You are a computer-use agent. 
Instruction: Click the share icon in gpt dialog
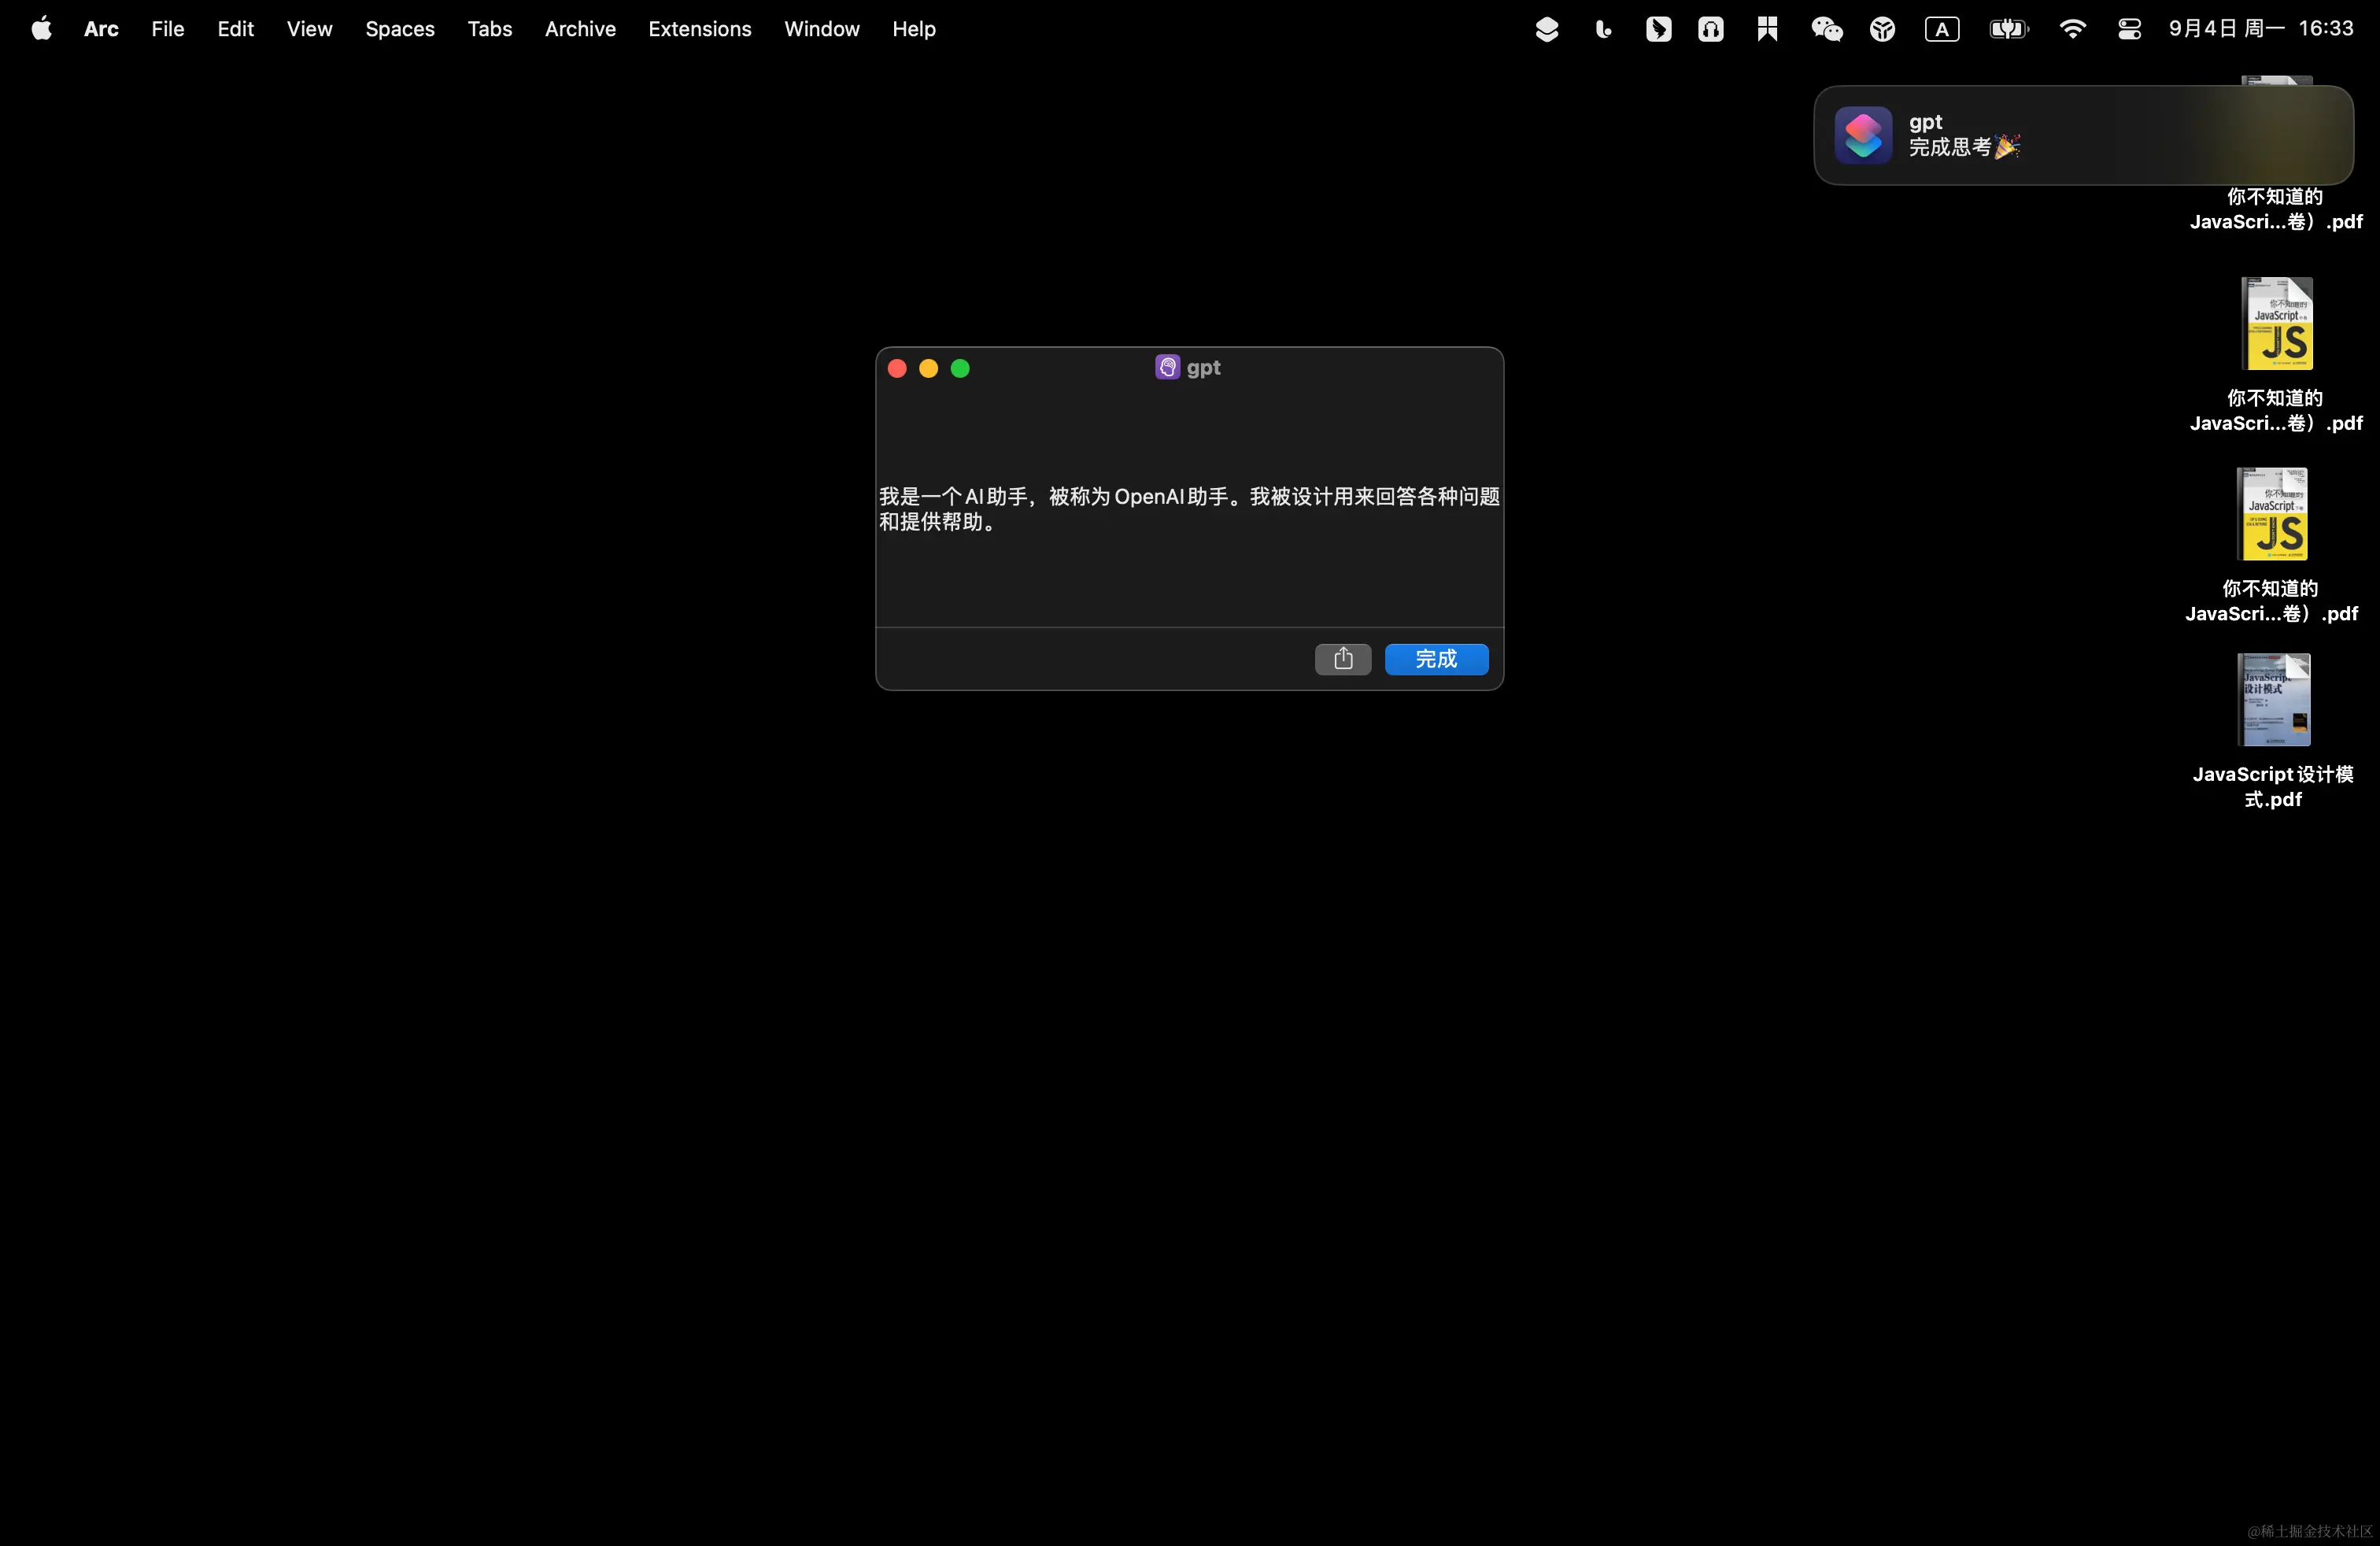coord(1342,659)
